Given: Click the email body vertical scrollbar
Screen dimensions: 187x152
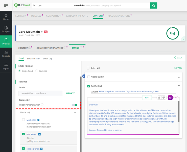Looking at the screenshot, I should coord(179,111).
